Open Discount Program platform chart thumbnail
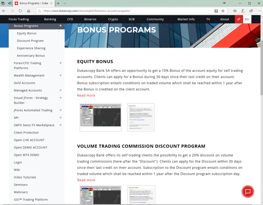This screenshot has width=263, height=205. point(100,195)
